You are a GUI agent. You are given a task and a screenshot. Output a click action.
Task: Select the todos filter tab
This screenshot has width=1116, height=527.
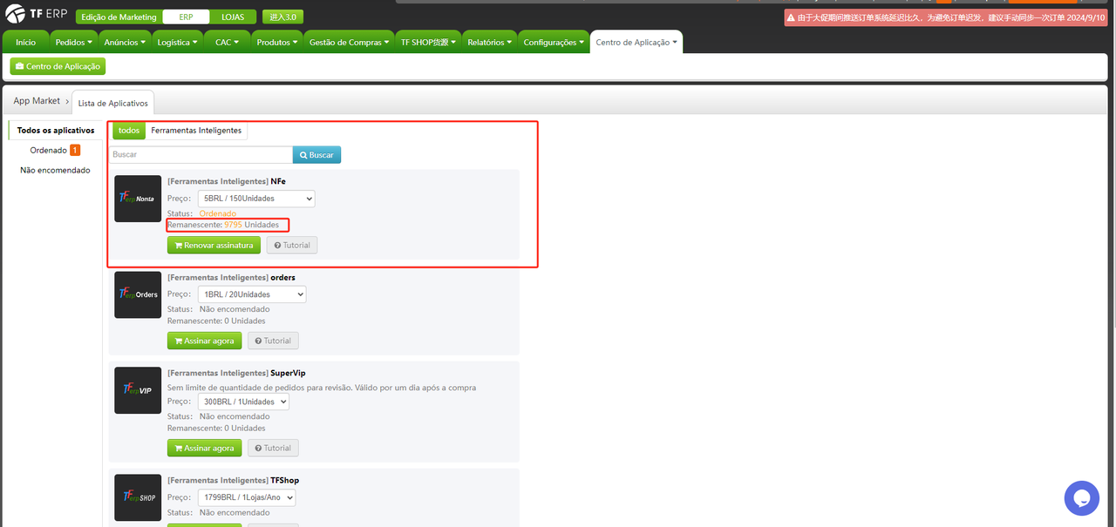(x=128, y=130)
